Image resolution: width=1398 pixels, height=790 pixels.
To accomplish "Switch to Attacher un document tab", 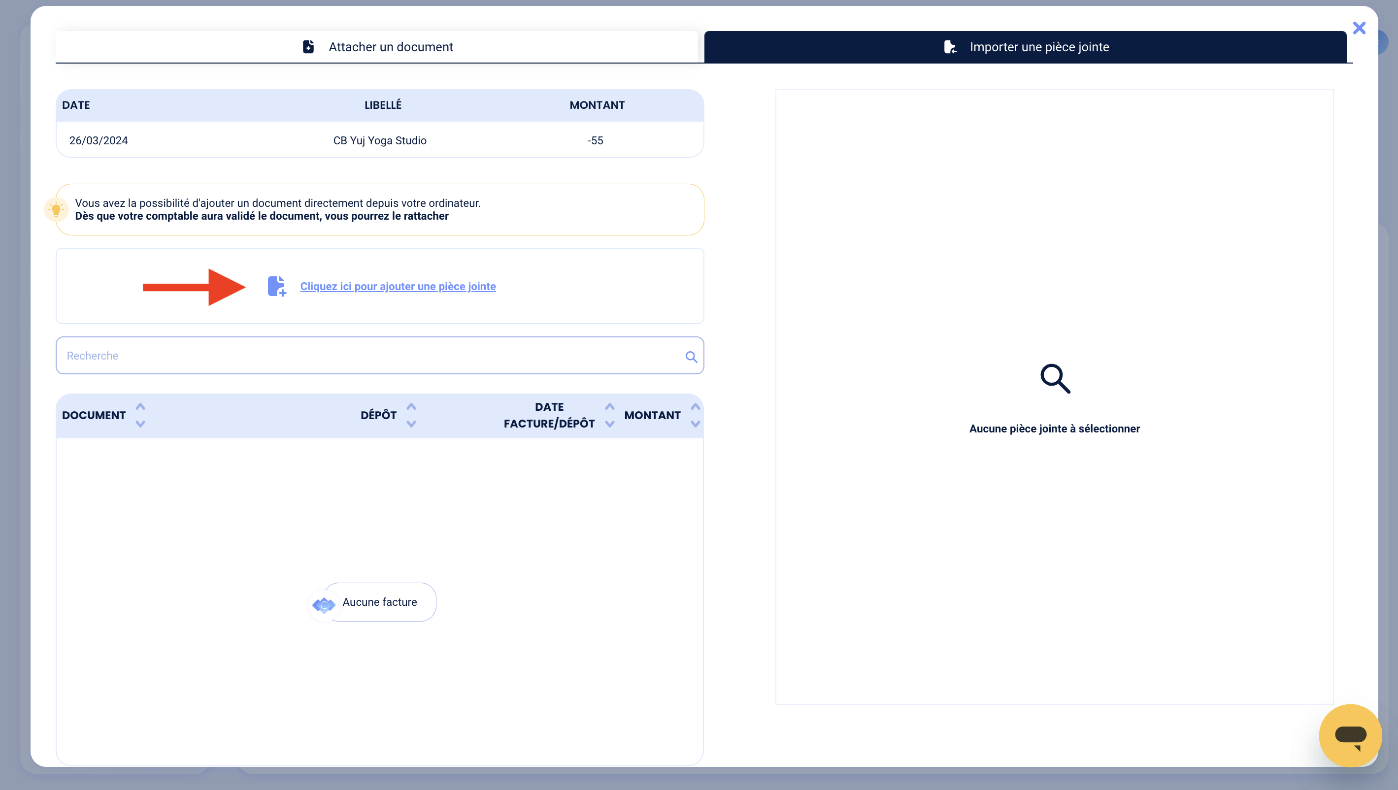I will click(377, 47).
